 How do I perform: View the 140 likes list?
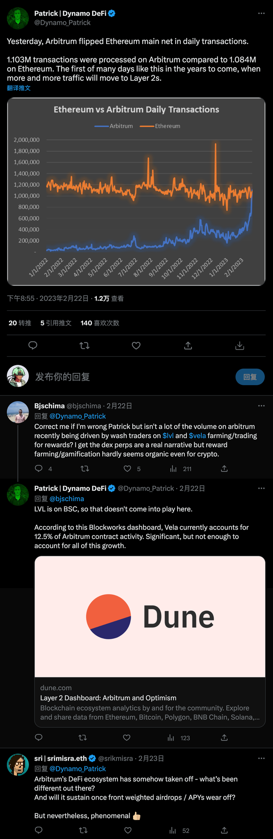click(100, 323)
